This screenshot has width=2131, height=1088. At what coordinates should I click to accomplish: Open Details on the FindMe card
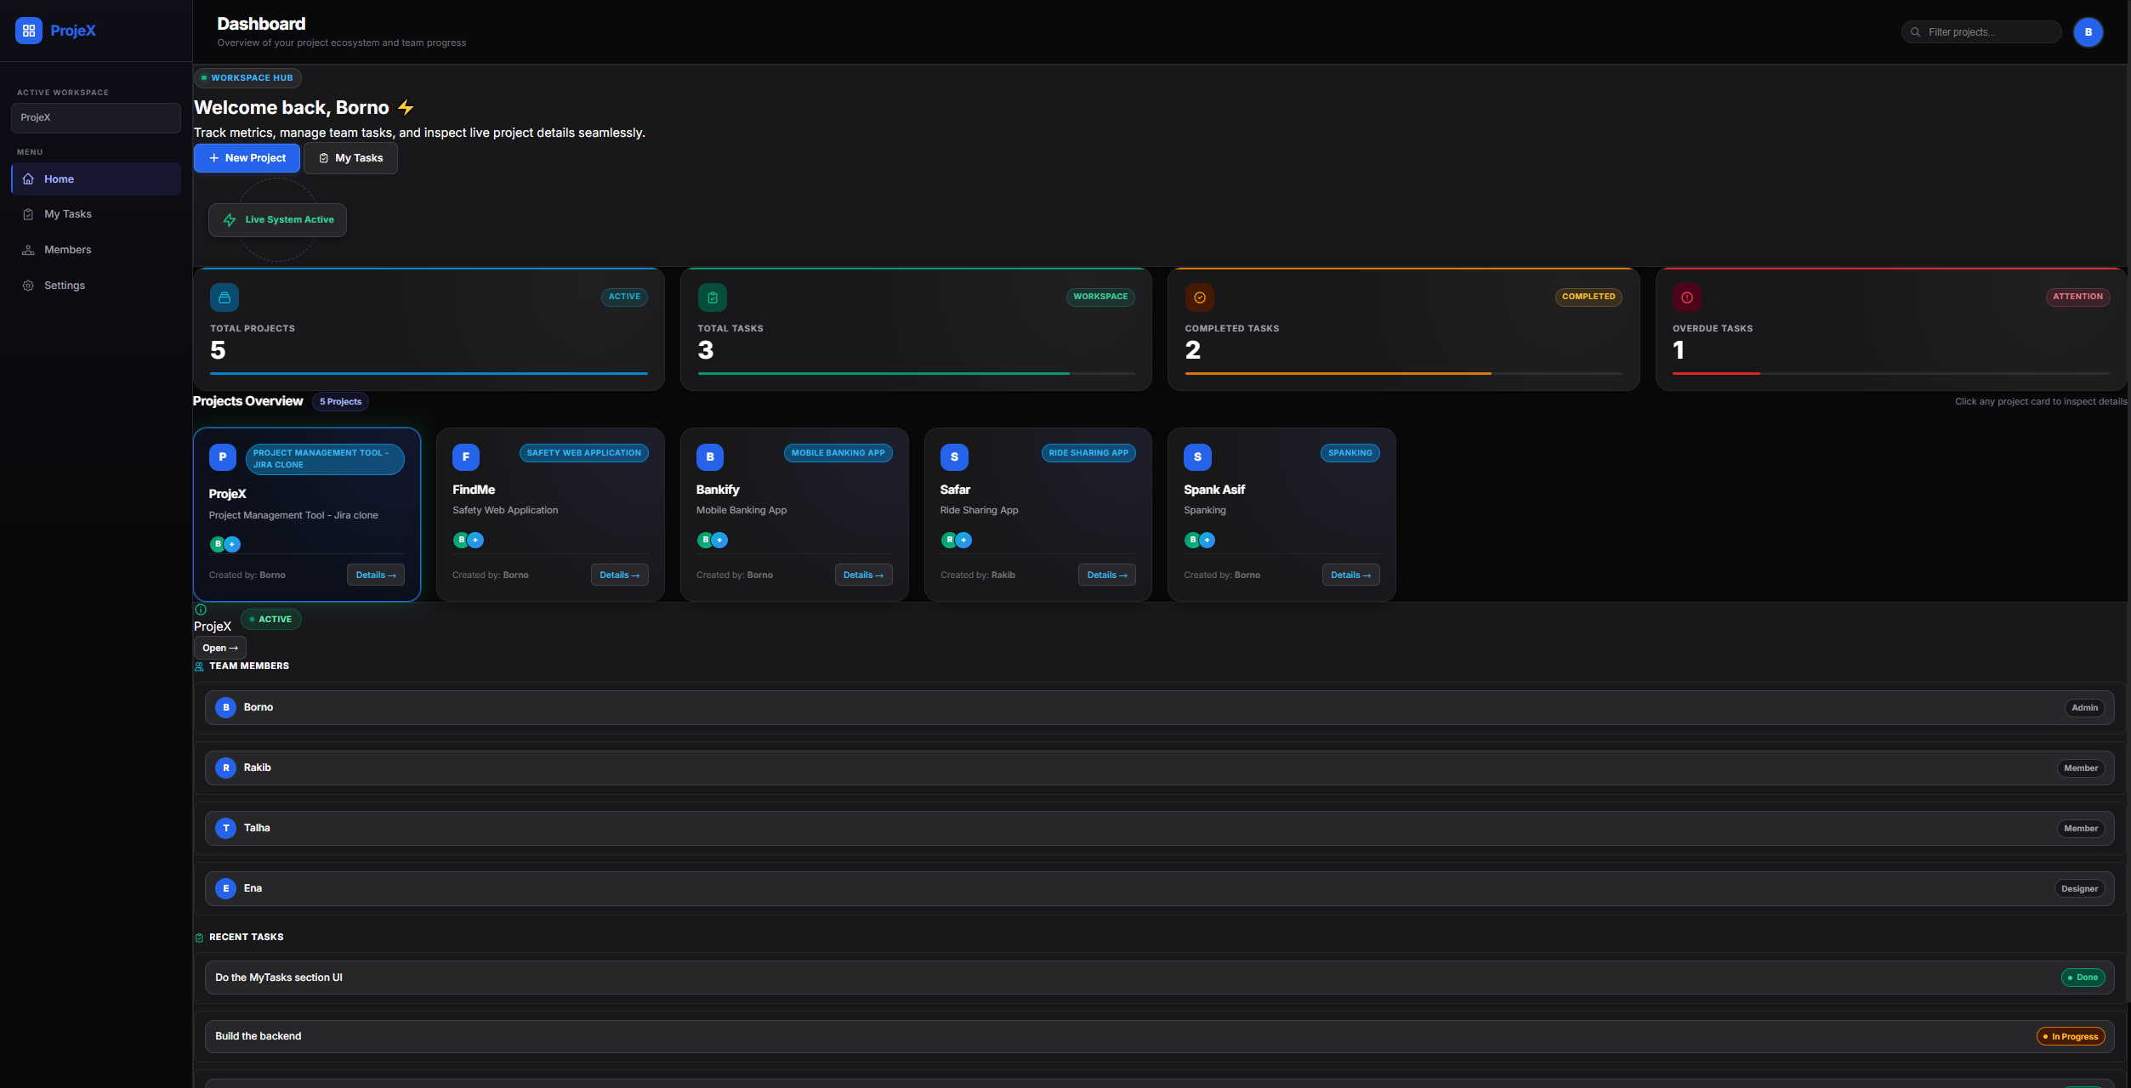pos(620,575)
